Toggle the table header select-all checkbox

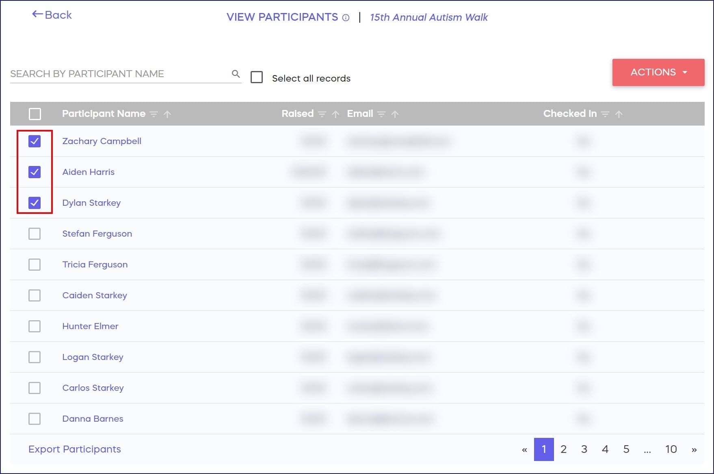[35, 114]
